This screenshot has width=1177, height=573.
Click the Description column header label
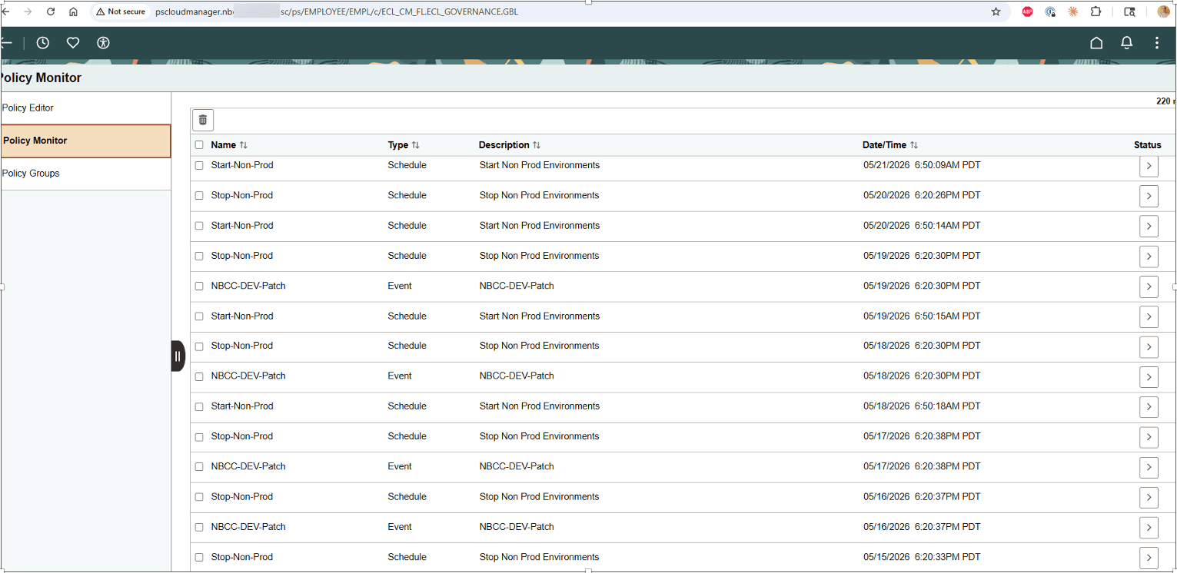click(x=504, y=145)
